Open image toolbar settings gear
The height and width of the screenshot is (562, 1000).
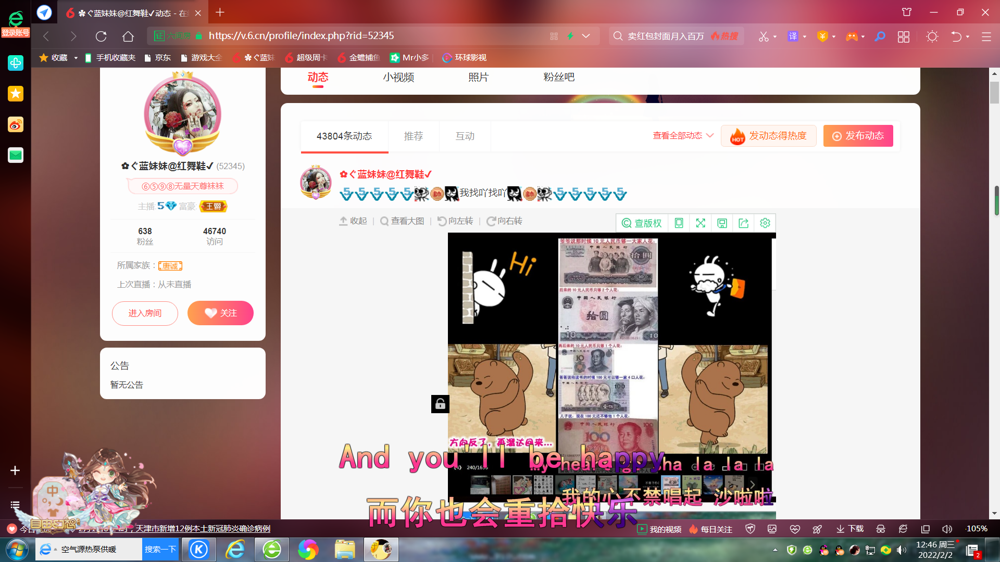[765, 223]
